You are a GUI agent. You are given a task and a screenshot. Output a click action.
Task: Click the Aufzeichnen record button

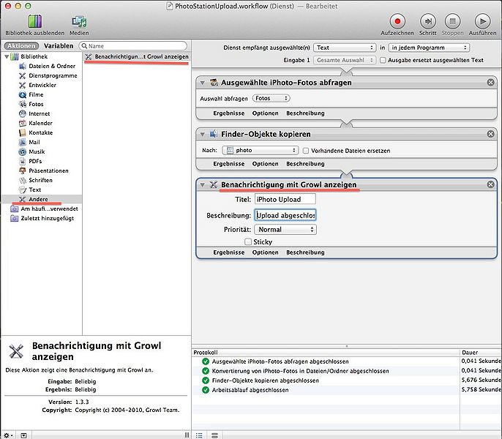click(397, 21)
